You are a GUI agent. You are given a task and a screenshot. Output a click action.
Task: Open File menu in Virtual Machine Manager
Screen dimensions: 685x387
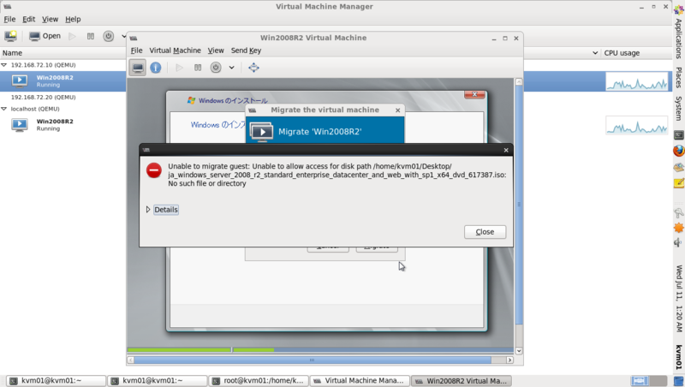tap(9, 19)
